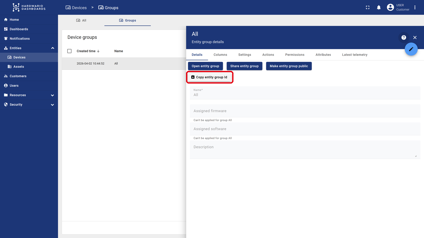Open the Latest telemetry tab
This screenshot has height=238, width=424.
(355, 55)
